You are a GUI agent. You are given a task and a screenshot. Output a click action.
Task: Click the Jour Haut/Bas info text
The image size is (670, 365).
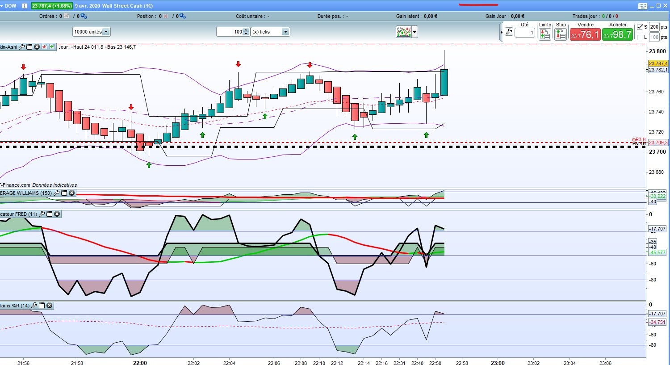pyautogui.click(x=97, y=47)
